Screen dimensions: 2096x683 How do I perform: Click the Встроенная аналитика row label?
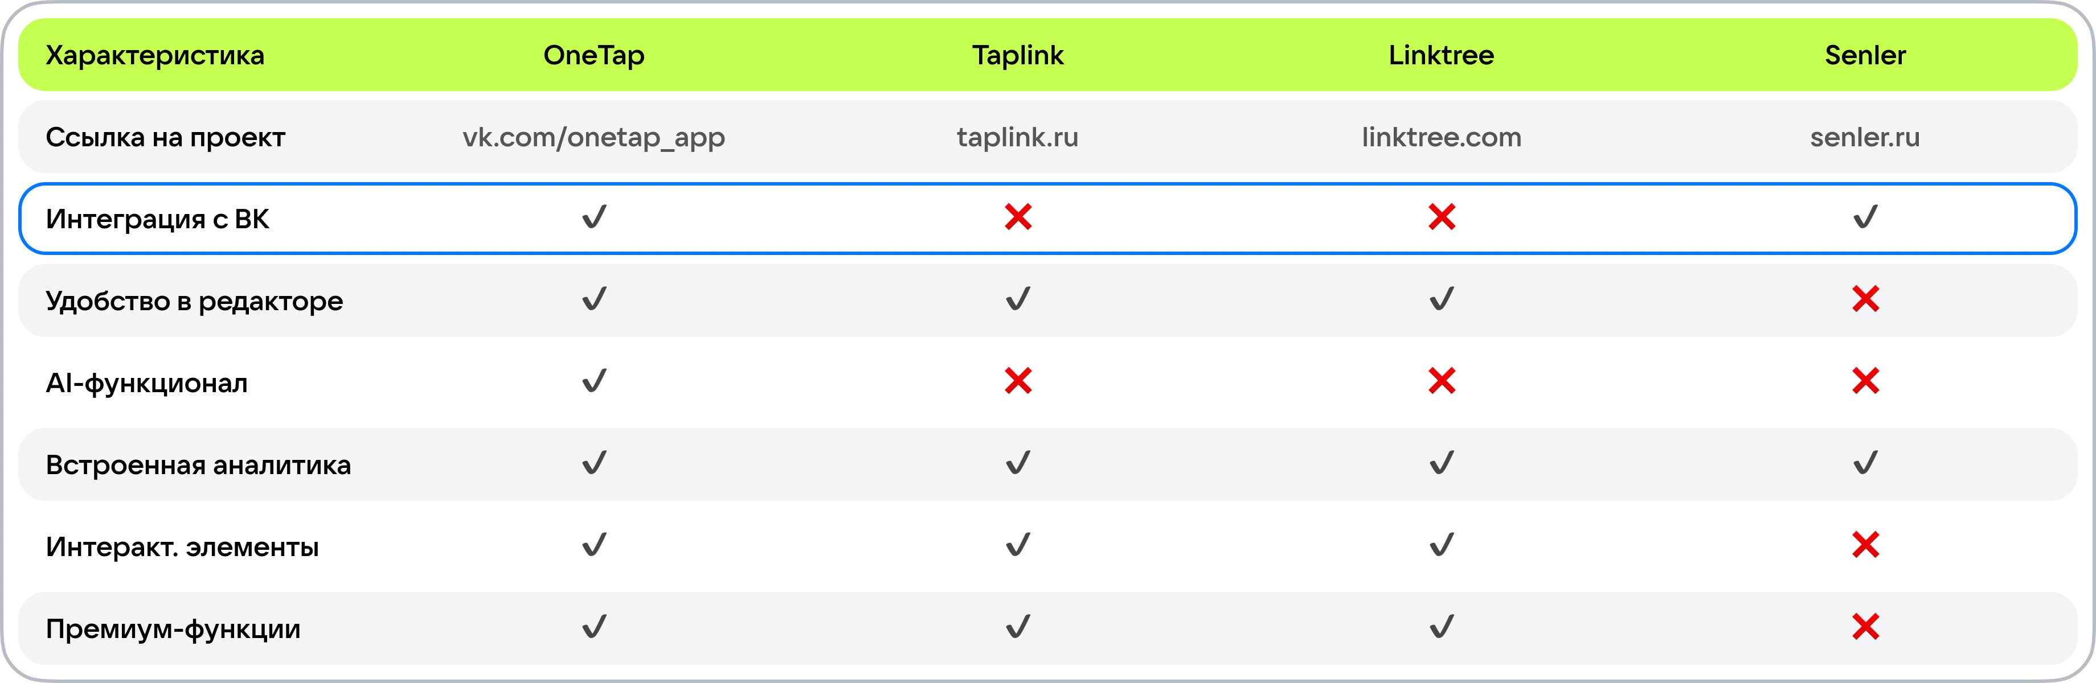(198, 464)
